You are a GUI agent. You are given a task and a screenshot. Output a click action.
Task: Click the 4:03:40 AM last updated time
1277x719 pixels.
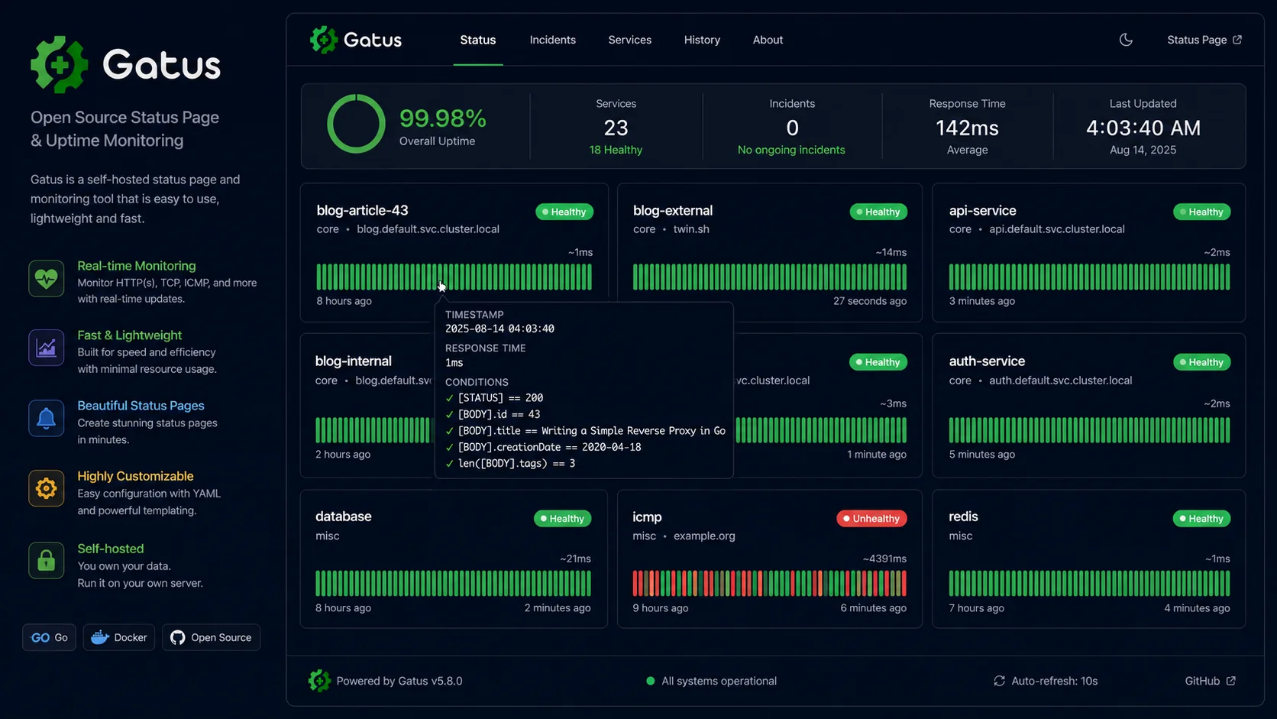[1143, 128]
